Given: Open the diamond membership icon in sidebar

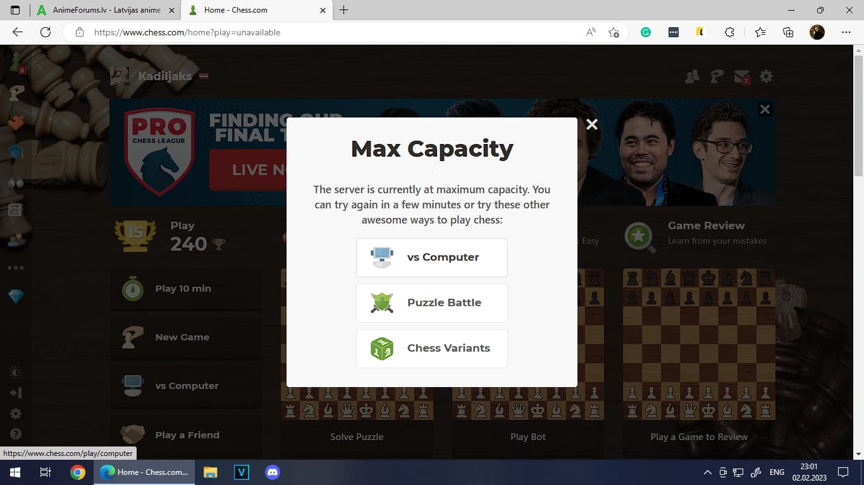Looking at the screenshot, I should click(x=16, y=297).
